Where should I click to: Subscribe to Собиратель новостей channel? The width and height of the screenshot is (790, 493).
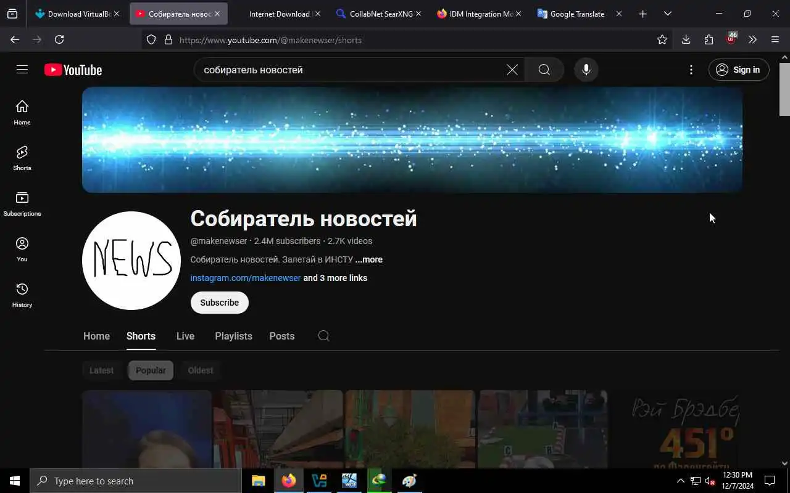(x=219, y=303)
